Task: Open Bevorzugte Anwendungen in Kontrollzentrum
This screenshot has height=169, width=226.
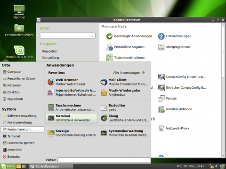Action: click(129, 36)
